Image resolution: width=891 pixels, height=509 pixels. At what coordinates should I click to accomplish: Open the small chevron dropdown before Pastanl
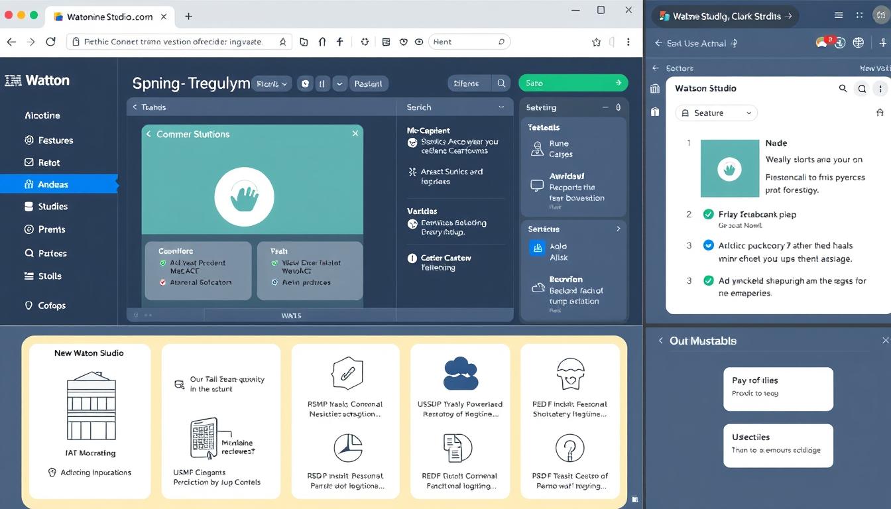339,84
